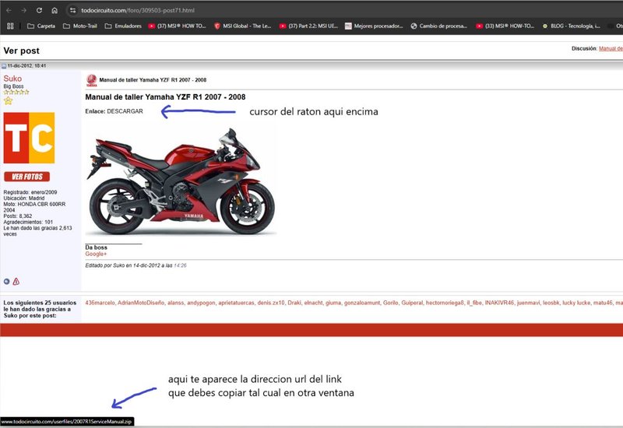
Task: Open the hectornoriega8 user link
Action: [x=445, y=303]
